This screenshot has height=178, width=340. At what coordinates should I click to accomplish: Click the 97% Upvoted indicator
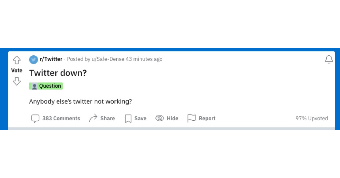[312, 118]
